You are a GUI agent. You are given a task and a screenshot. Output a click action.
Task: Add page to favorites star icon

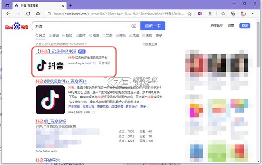(190, 13)
